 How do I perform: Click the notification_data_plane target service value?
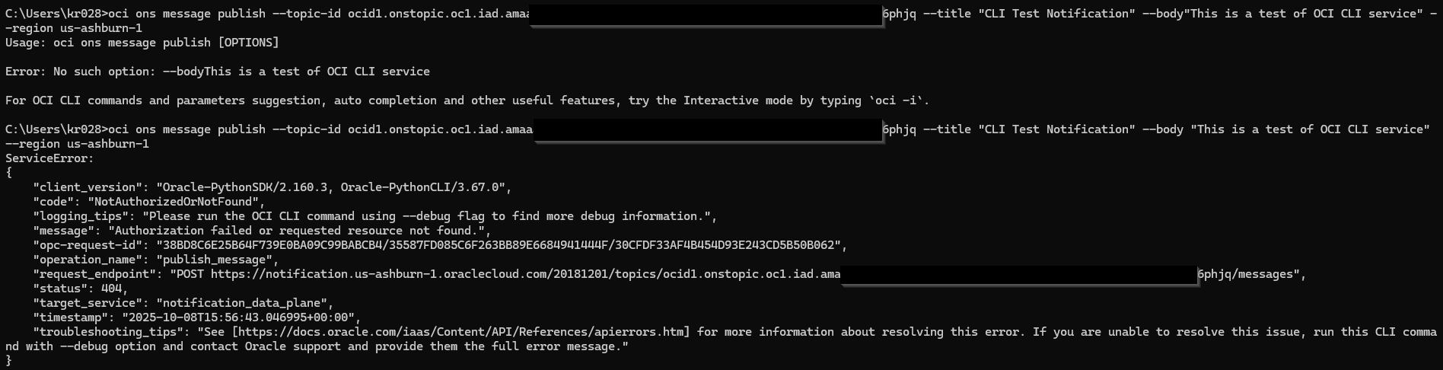pos(244,303)
